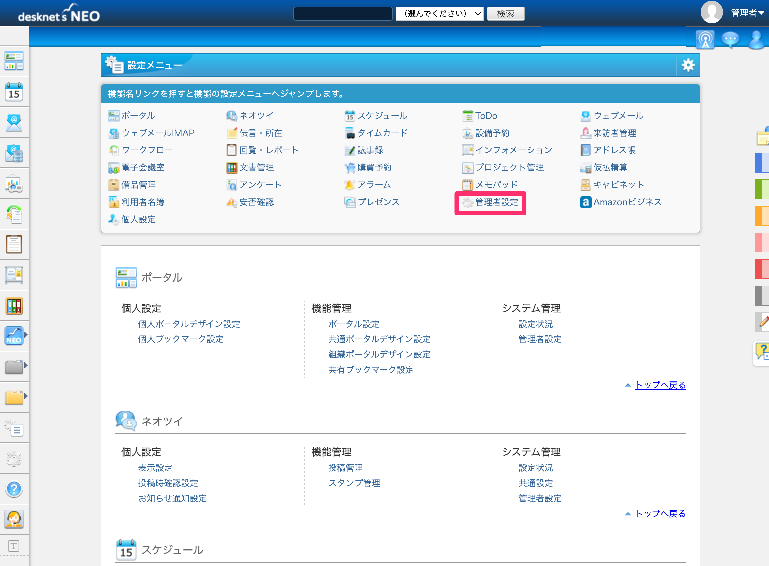Open スタンプ管理 link
Screen dimensions: 769x566
click(354, 483)
